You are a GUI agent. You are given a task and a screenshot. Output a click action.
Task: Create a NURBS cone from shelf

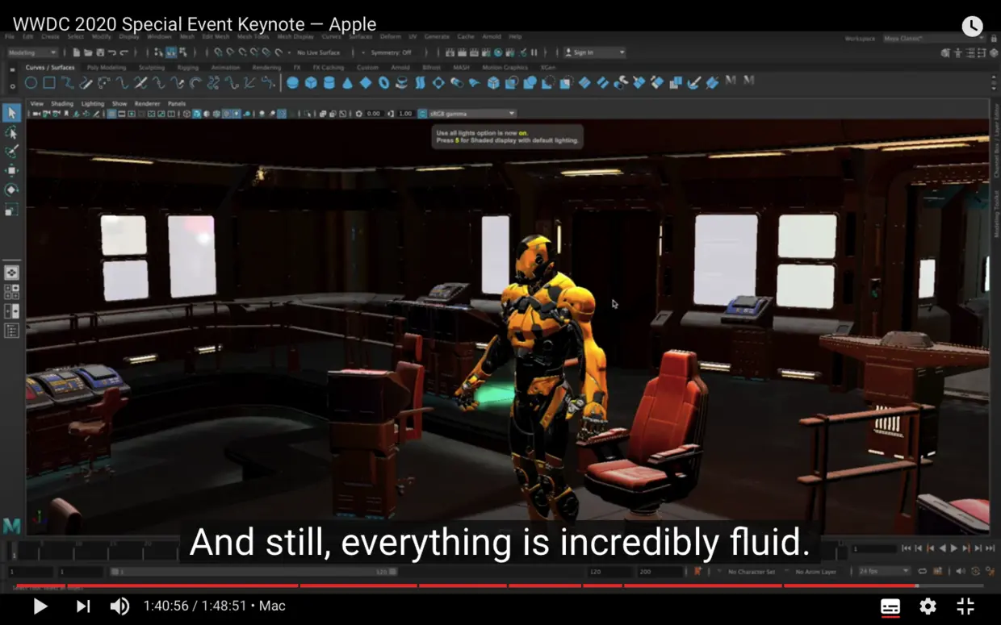(347, 83)
